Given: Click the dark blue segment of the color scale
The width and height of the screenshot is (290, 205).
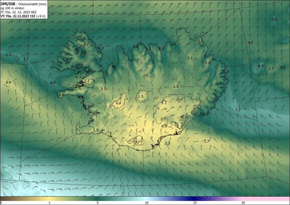Looking at the screenshot, I should tap(194, 199).
